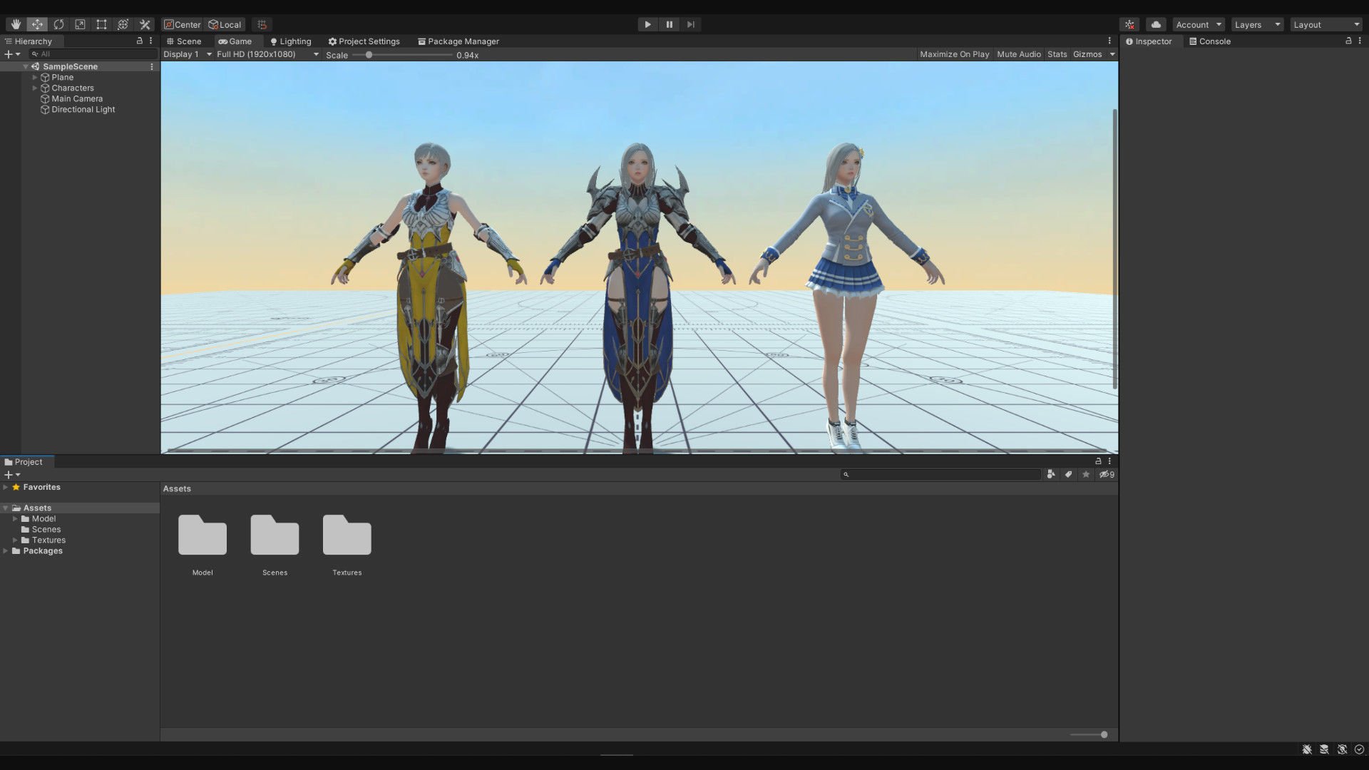Lock the Hierarchy panel

pyautogui.click(x=140, y=41)
